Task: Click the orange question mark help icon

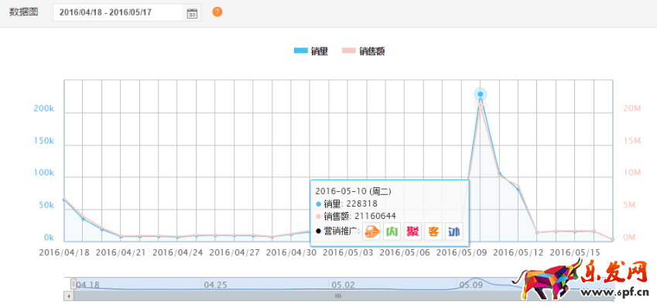Action: (x=217, y=12)
